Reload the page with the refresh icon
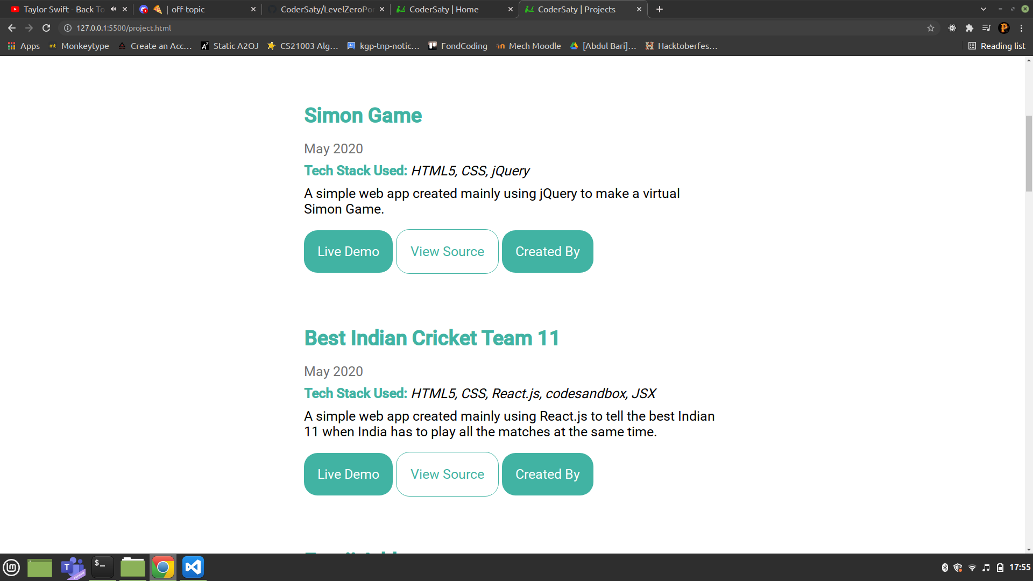This screenshot has width=1033, height=581. [46, 28]
